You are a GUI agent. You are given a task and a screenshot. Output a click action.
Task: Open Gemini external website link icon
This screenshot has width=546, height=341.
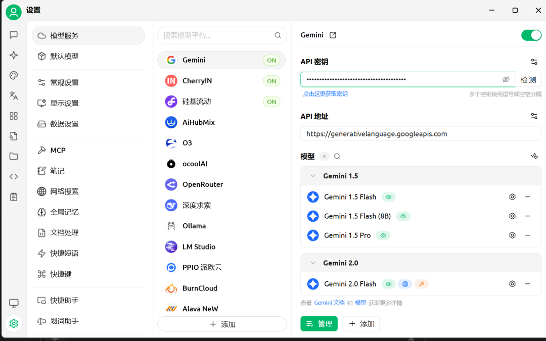333,35
